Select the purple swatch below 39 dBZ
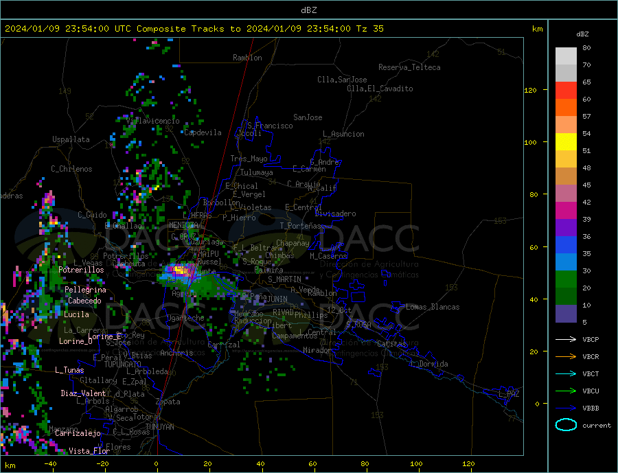 click(x=566, y=228)
